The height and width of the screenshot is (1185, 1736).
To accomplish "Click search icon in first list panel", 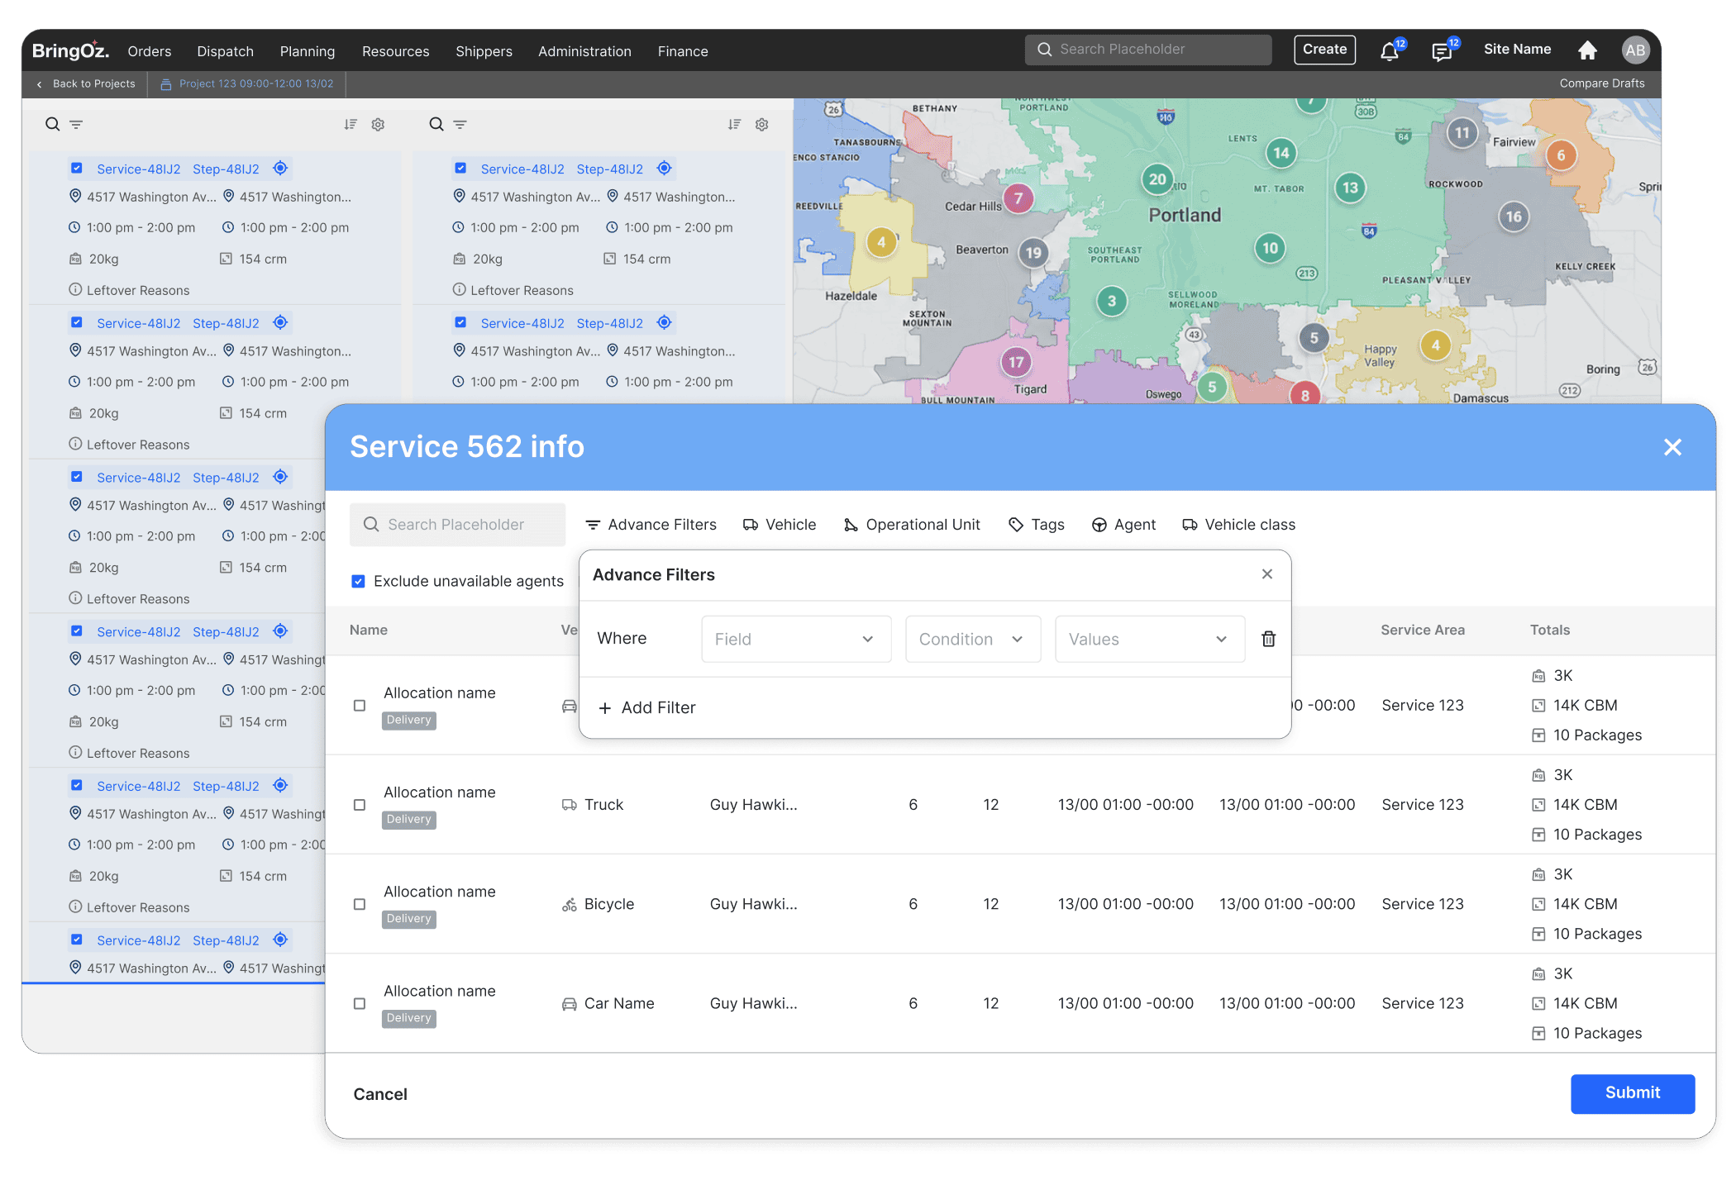I will (x=52, y=124).
